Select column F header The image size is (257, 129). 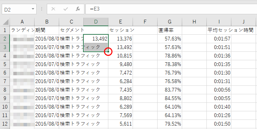tap(145, 22)
